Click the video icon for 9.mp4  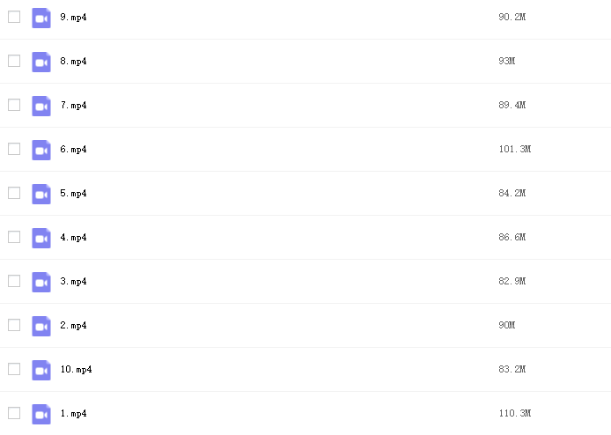click(x=41, y=18)
